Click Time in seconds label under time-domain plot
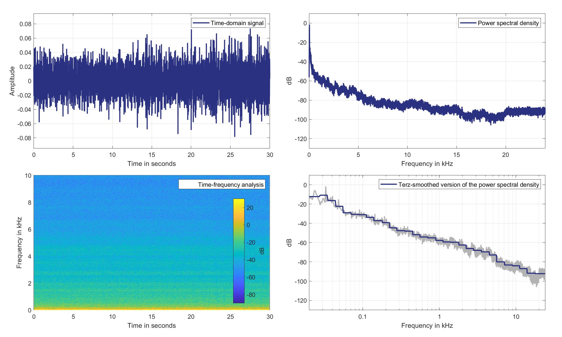 point(151,164)
